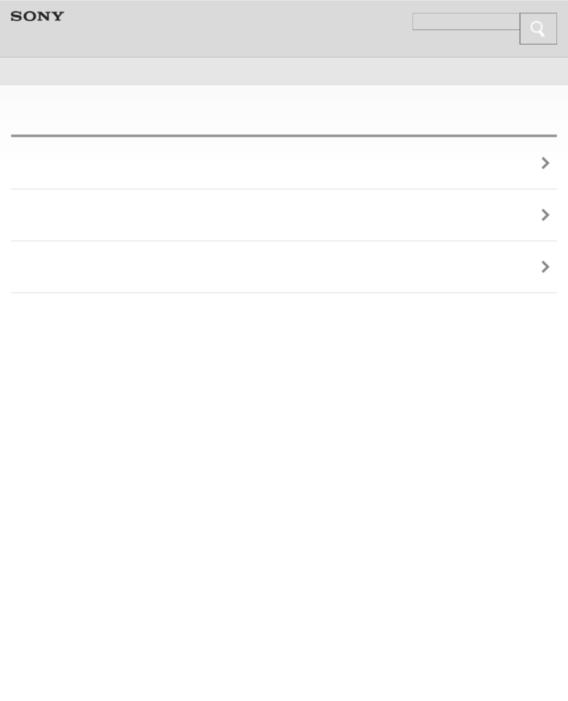Expand the top item using its chevron
Viewport: 568px width, 701px height.
point(545,163)
